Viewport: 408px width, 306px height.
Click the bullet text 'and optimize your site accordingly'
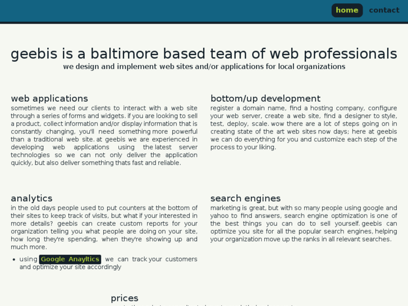70,267
